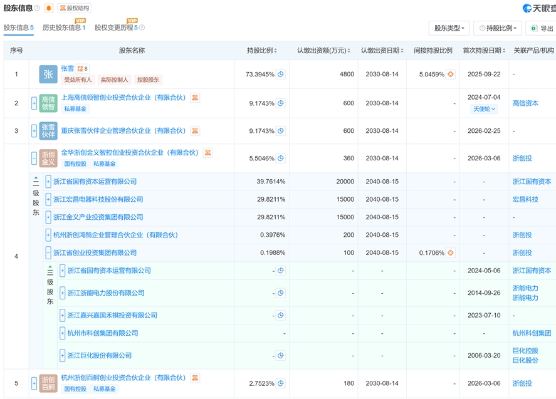Click indirect holding icon next to 0.1706%
This screenshot has width=556, height=399.
pyautogui.click(x=450, y=253)
